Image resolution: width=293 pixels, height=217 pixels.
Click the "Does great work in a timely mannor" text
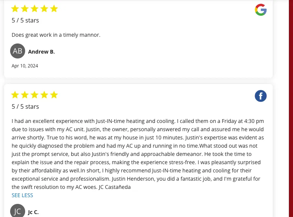[56, 35]
